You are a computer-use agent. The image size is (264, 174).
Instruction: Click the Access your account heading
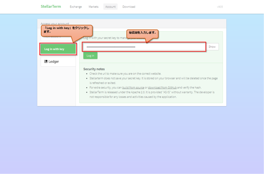(55, 23)
